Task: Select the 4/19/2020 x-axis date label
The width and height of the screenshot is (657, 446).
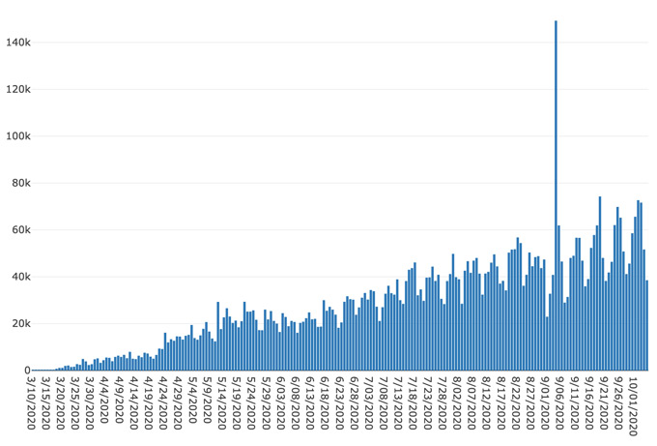Action: click(x=149, y=402)
